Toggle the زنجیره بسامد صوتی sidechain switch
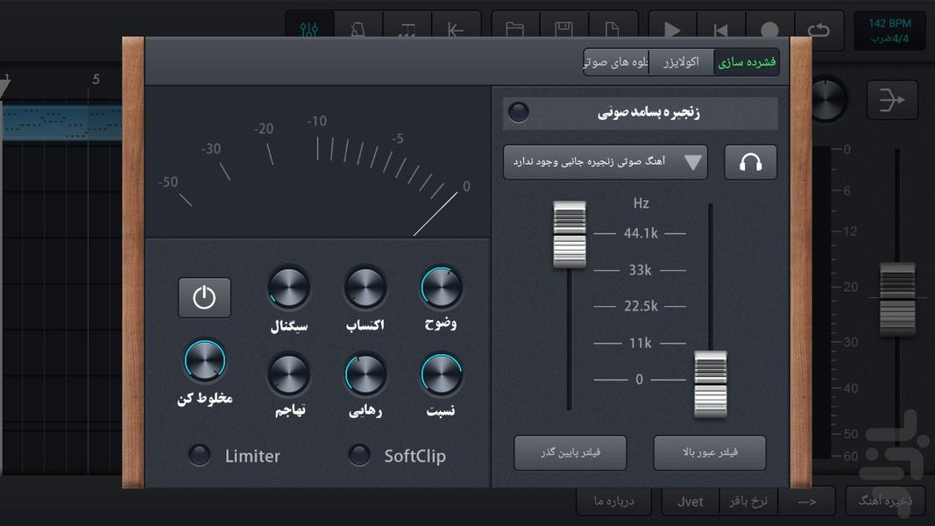The width and height of the screenshot is (935, 526). tap(519, 113)
